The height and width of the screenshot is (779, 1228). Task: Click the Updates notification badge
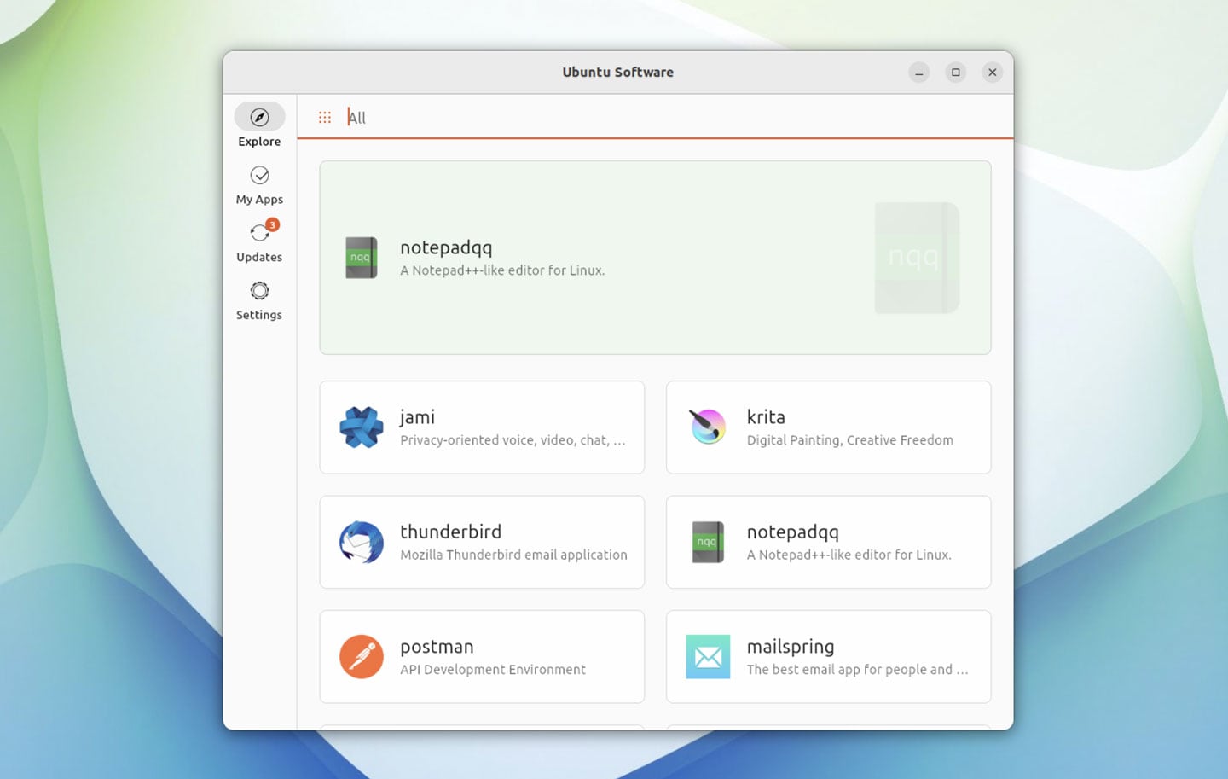click(x=272, y=224)
